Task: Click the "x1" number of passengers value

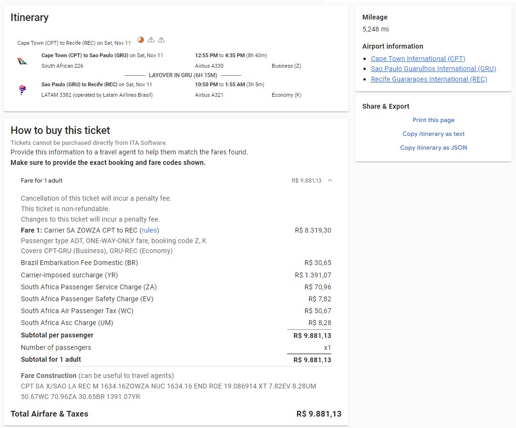Action: click(328, 348)
